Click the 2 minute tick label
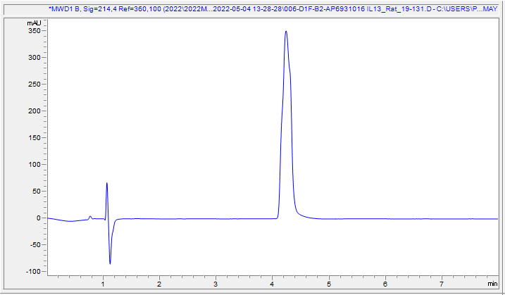This screenshot has width=505, height=295. click(x=159, y=284)
